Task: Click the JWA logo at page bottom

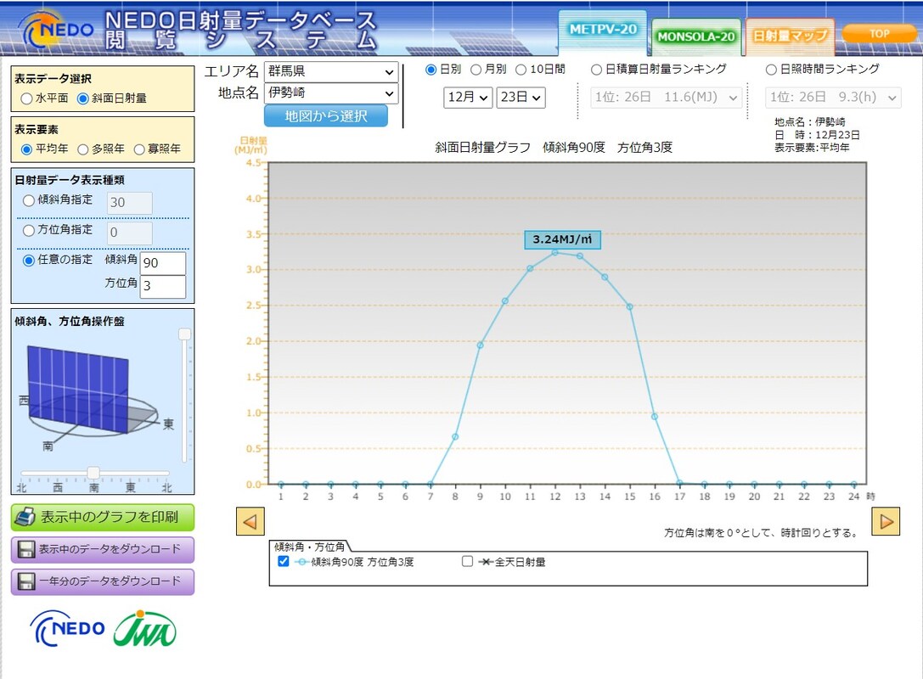Action: click(145, 629)
